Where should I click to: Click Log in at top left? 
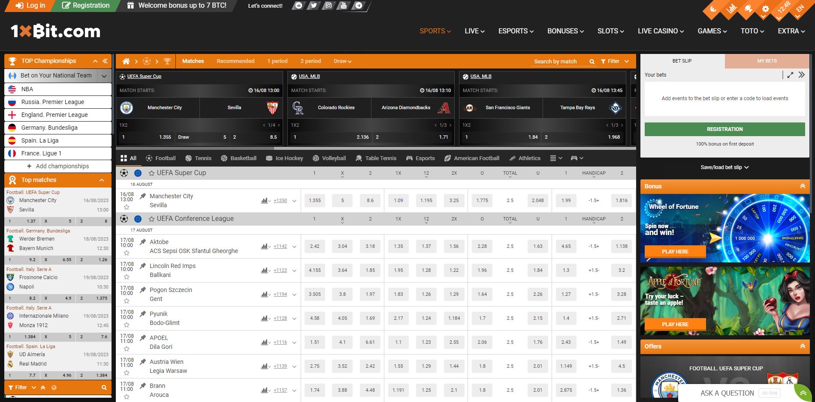pyautogui.click(x=30, y=6)
